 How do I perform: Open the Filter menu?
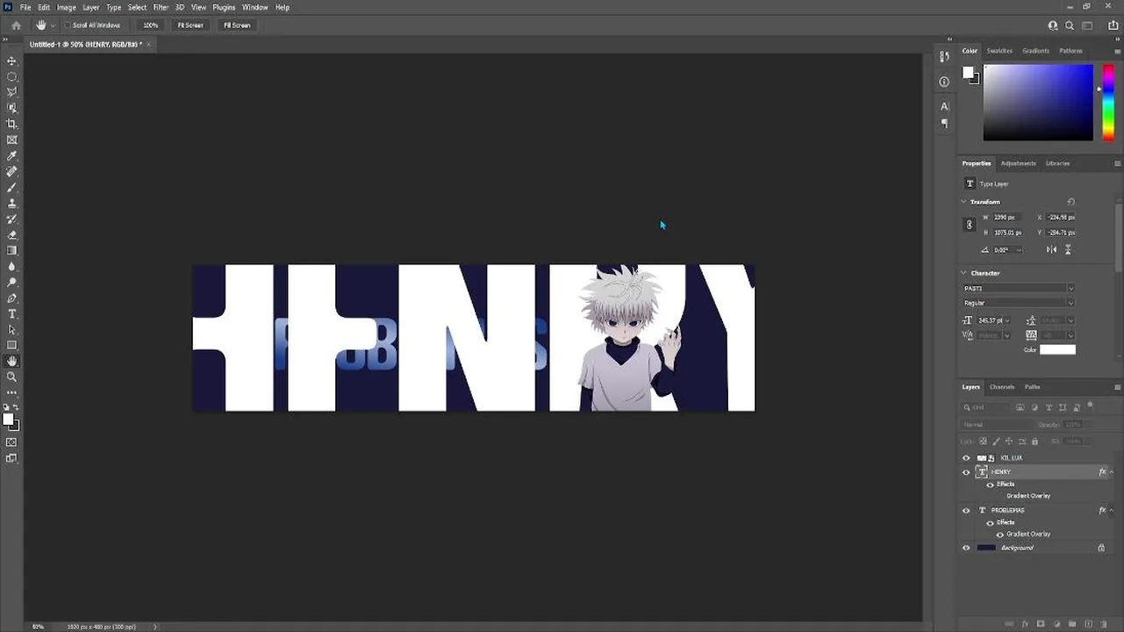(161, 7)
